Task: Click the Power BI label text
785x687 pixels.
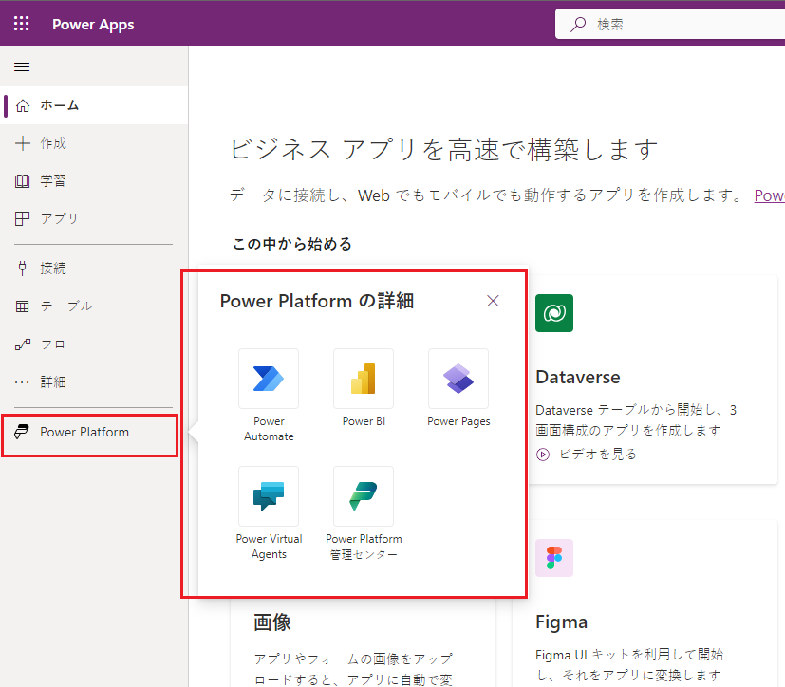Action: tap(364, 421)
